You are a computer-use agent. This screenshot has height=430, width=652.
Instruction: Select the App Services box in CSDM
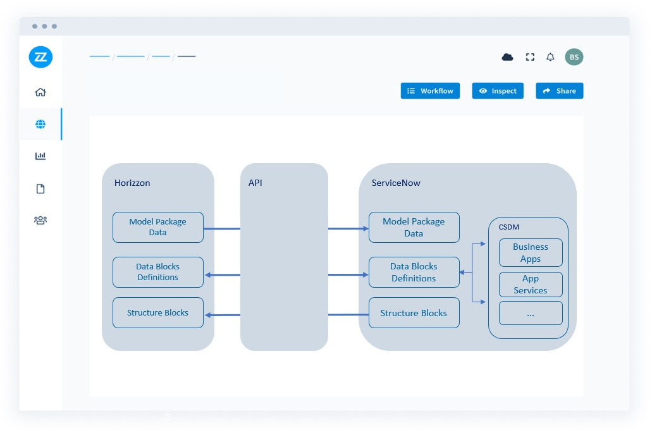click(531, 285)
